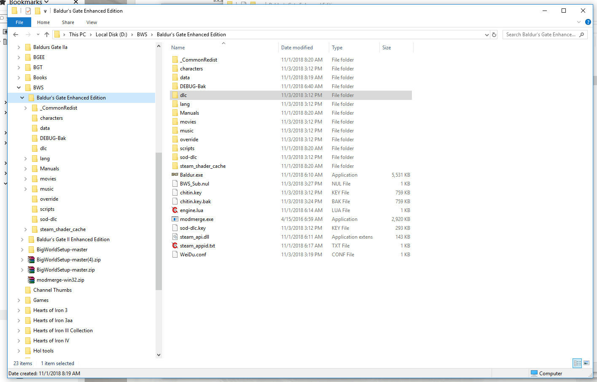
Task: Select the Channel Thumbs folder in tree
Action: 52,290
